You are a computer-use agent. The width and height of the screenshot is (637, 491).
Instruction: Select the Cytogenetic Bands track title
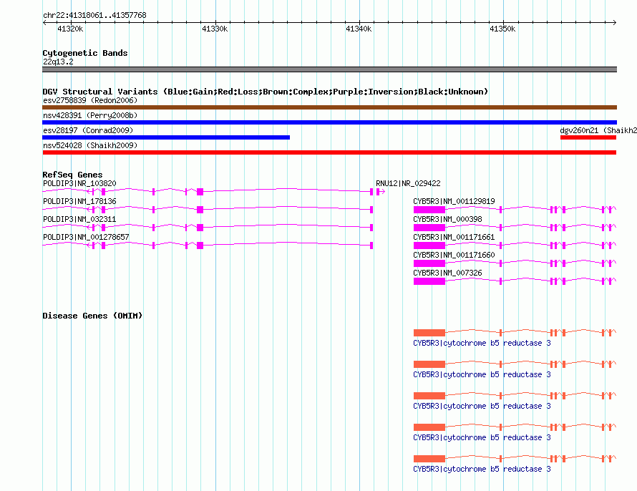(x=85, y=53)
